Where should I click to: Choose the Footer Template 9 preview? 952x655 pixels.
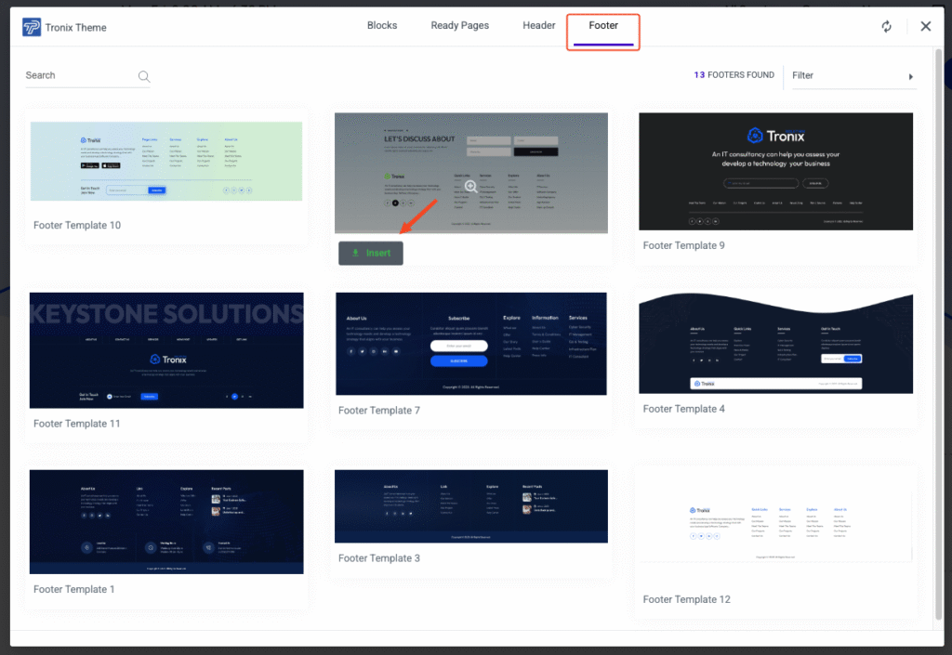tap(775, 171)
